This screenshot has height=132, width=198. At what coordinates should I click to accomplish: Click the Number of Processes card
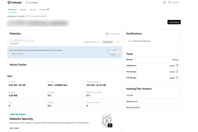click(104, 104)
